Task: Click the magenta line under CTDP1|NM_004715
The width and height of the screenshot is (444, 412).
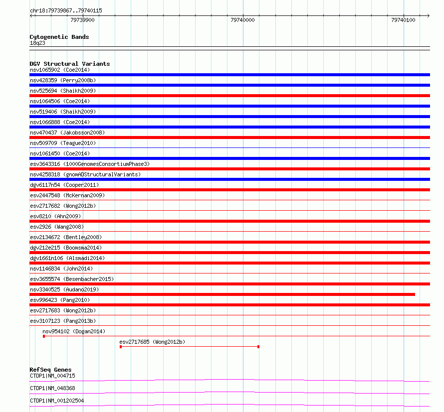Action: tap(229, 380)
